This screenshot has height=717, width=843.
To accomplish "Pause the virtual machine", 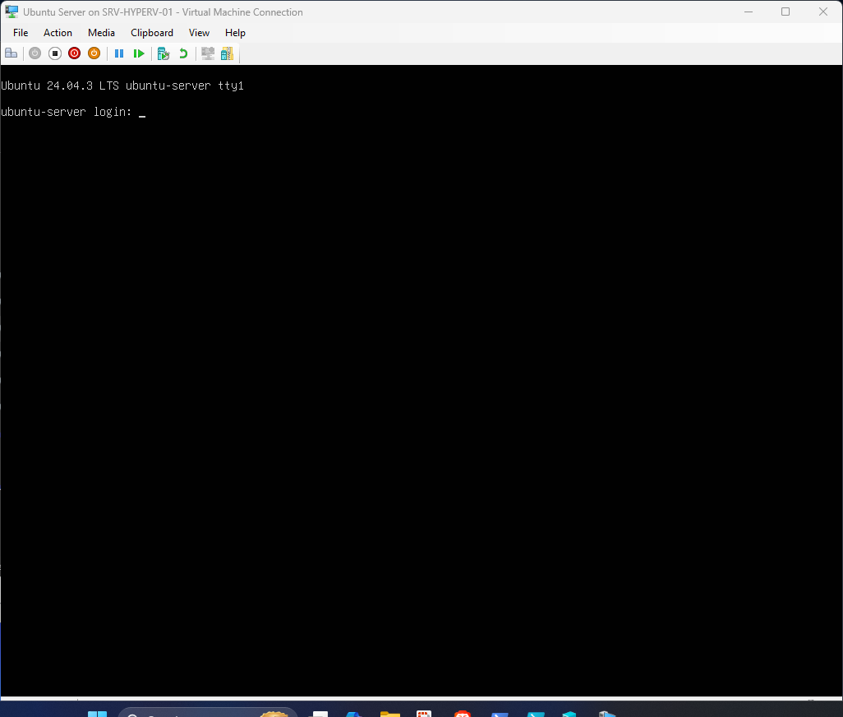I will tap(119, 53).
